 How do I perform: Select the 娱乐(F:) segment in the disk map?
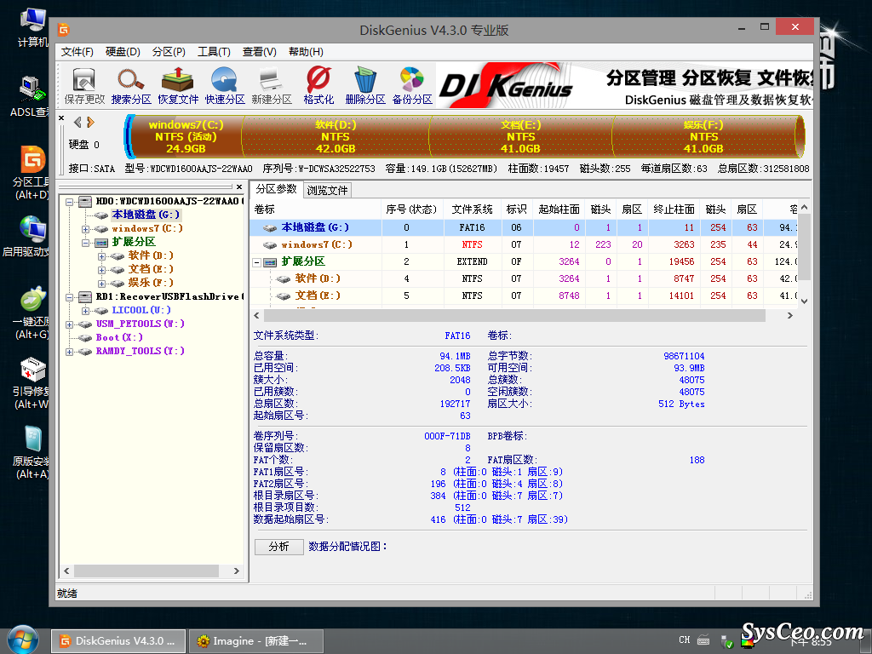click(x=703, y=137)
